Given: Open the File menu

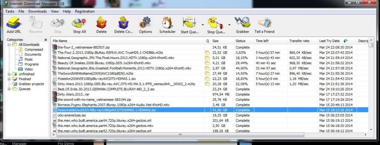Looking at the screenshot, I should click(x=21, y=11).
